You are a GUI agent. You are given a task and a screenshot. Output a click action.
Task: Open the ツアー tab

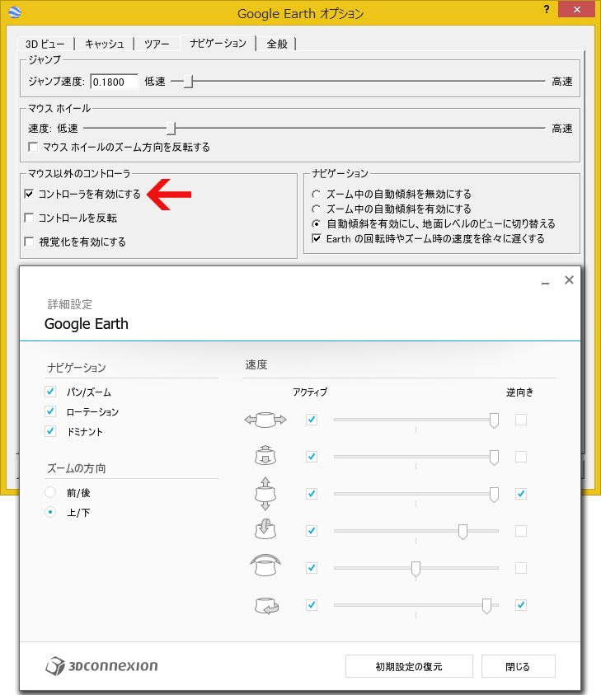(x=157, y=44)
